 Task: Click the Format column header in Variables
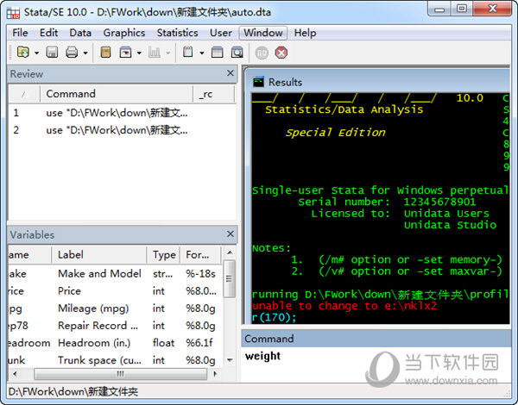tap(200, 254)
